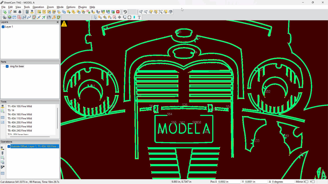Open the Help menu
The image size is (328, 184).
tap(92, 7)
